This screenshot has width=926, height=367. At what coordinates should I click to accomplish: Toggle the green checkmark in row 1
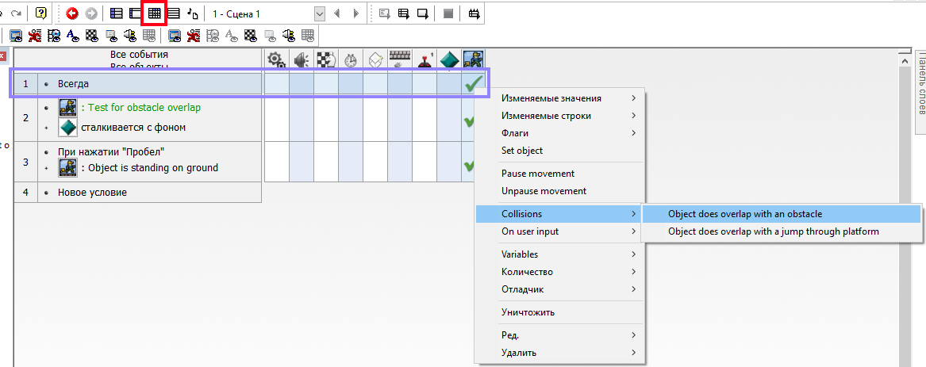click(x=474, y=83)
